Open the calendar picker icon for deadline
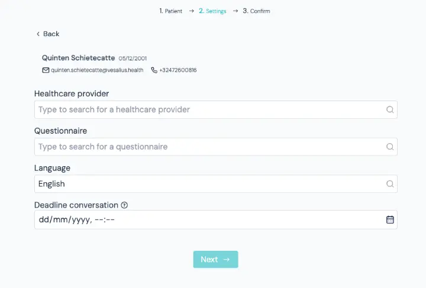Image resolution: width=426 pixels, height=288 pixels. (390, 219)
